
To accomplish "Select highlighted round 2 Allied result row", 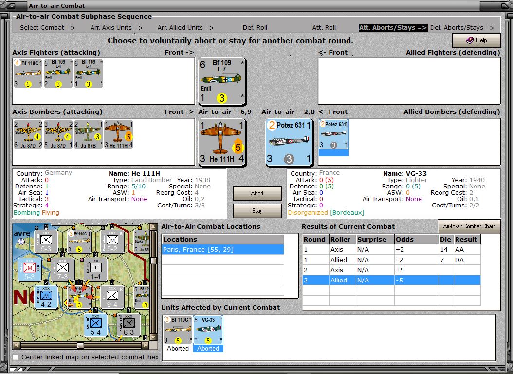I will (392, 280).
